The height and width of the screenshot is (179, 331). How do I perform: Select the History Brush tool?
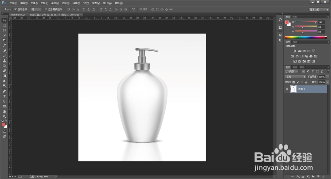pos(4,66)
